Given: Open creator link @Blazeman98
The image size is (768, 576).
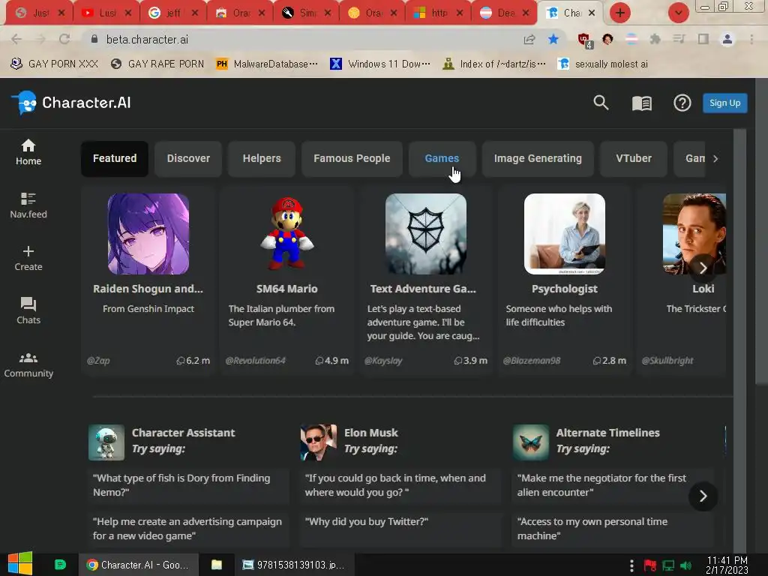Looking at the screenshot, I should click(x=532, y=361).
